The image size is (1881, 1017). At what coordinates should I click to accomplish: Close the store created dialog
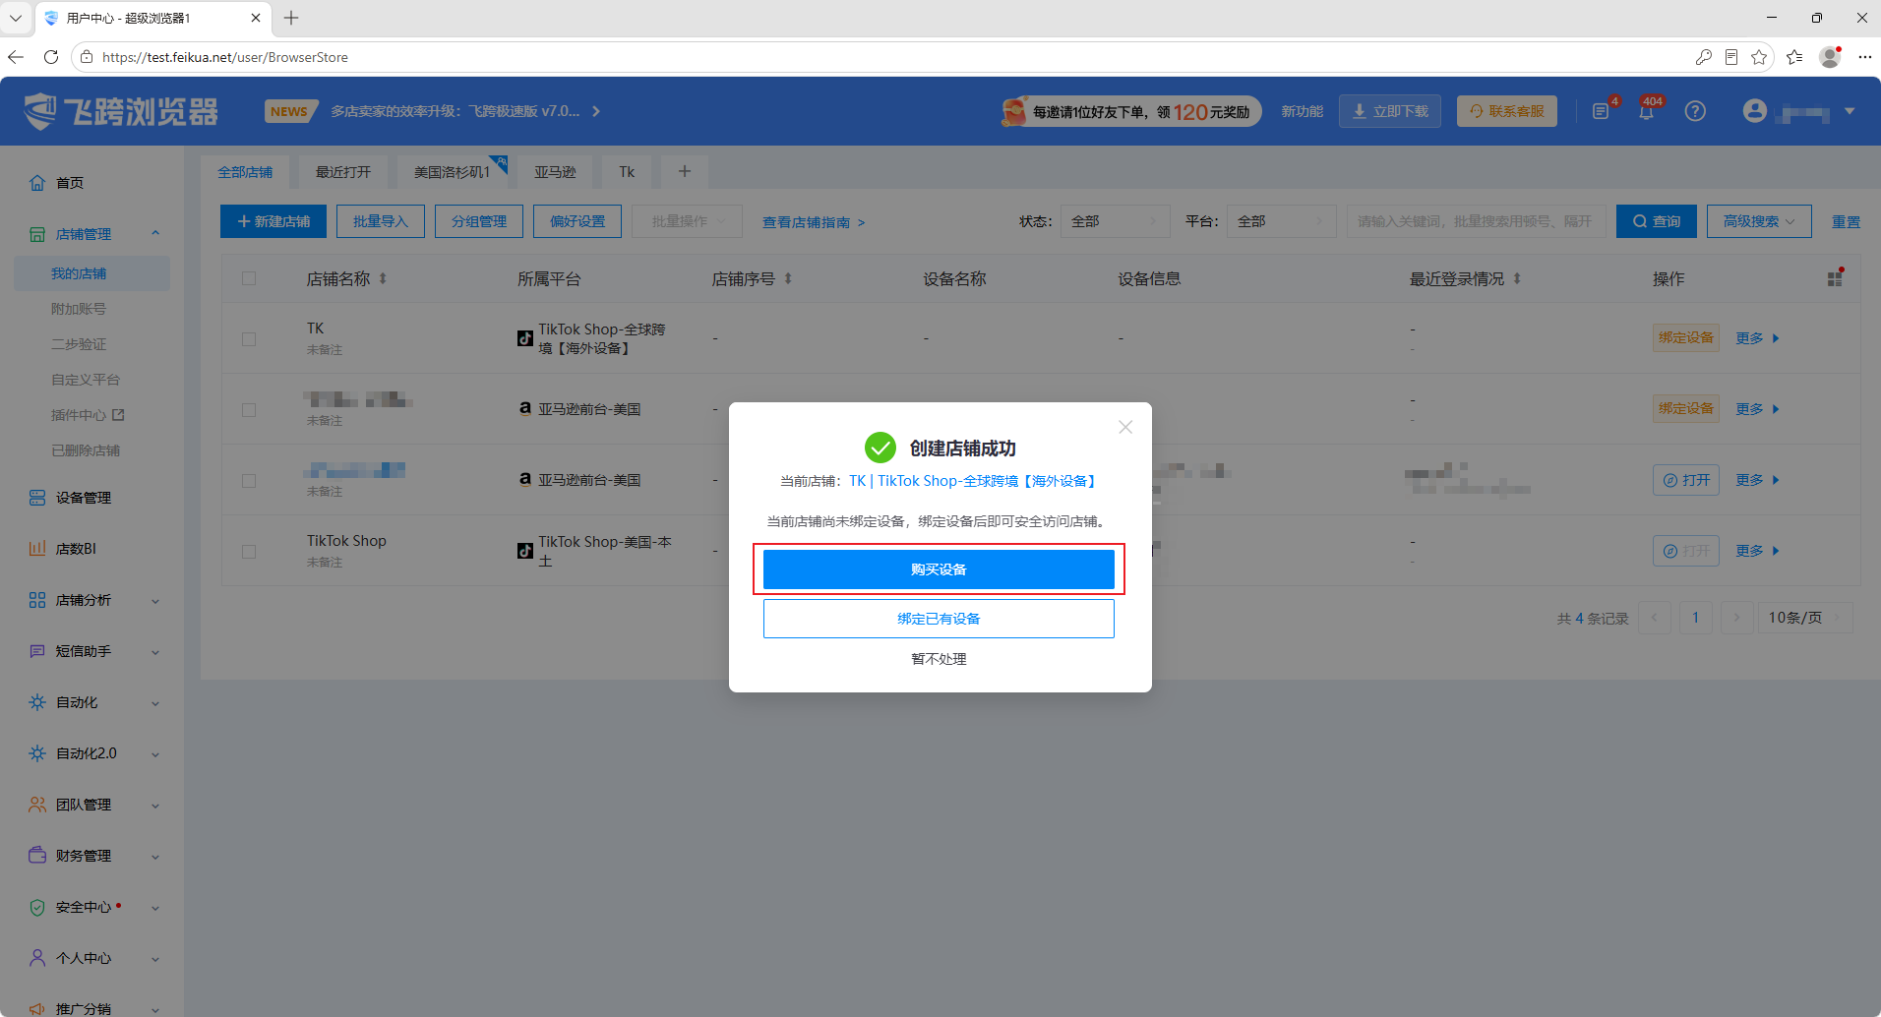(1125, 427)
